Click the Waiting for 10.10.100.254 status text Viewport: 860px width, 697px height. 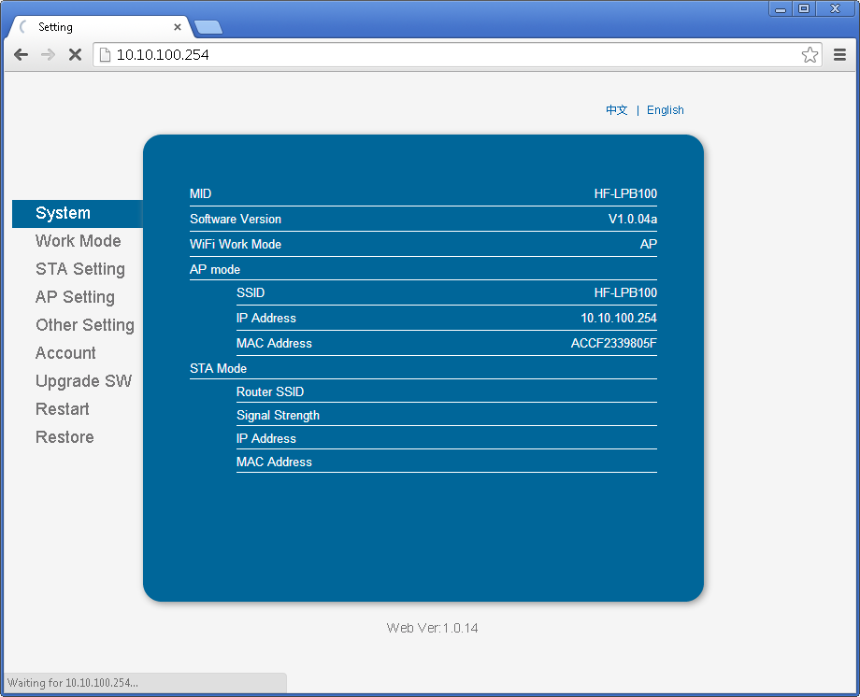72,683
